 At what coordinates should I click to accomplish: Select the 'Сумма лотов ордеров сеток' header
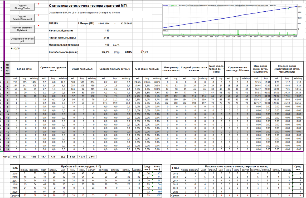point(53,69)
